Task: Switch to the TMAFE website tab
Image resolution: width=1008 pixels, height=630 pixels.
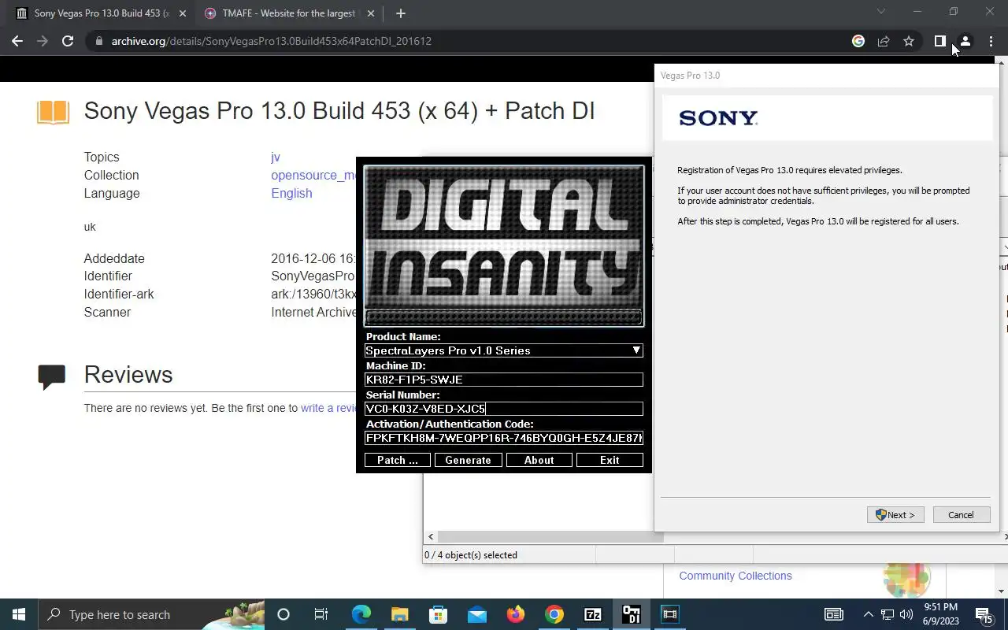Action: [x=290, y=13]
